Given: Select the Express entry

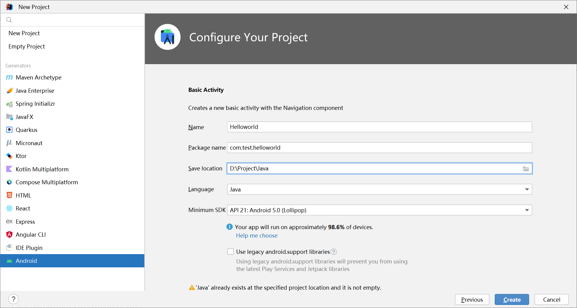Looking at the screenshot, I should tap(72, 222).
